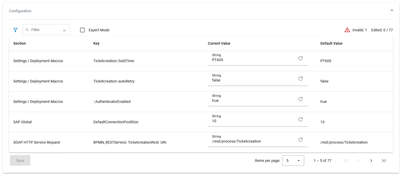The width and height of the screenshot is (402, 176).
Task: Reset Ticketcreation::autoRetry current value
Action: (x=300, y=79)
